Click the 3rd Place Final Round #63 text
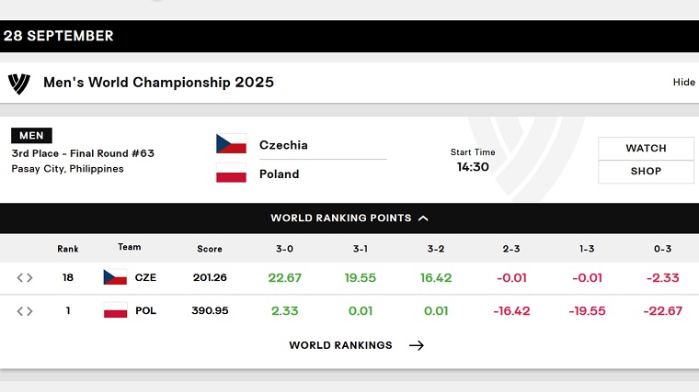 (x=83, y=153)
